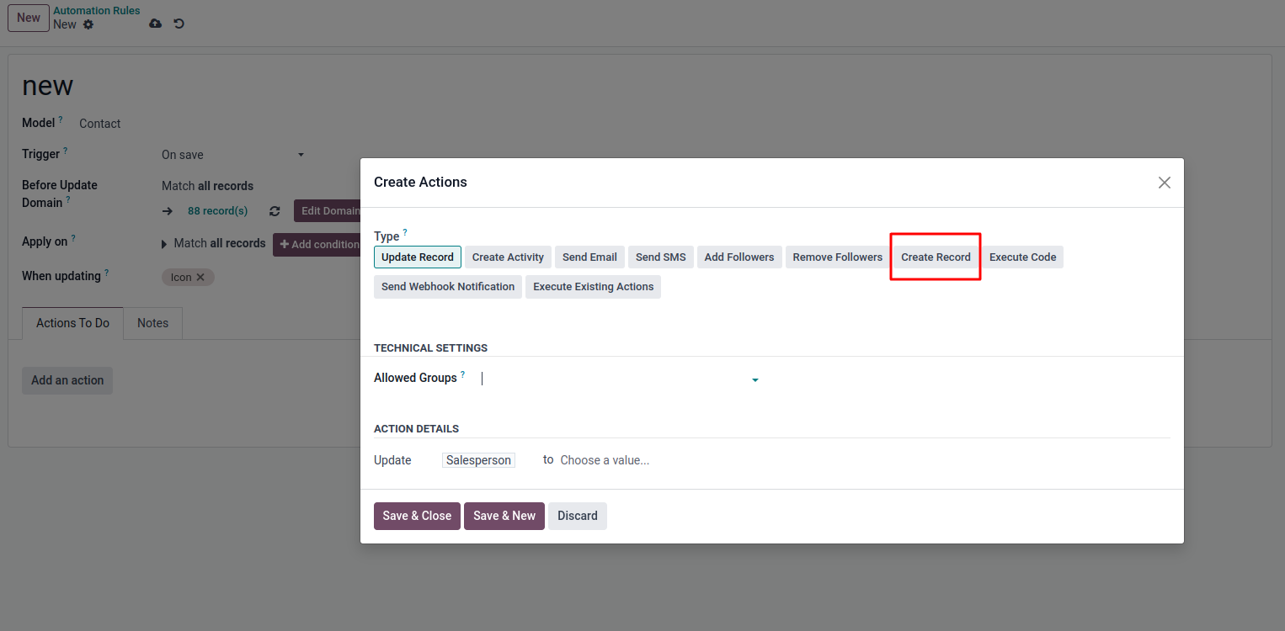This screenshot has width=1285, height=631.
Task: Close the Create Actions dialog
Action: (1165, 183)
